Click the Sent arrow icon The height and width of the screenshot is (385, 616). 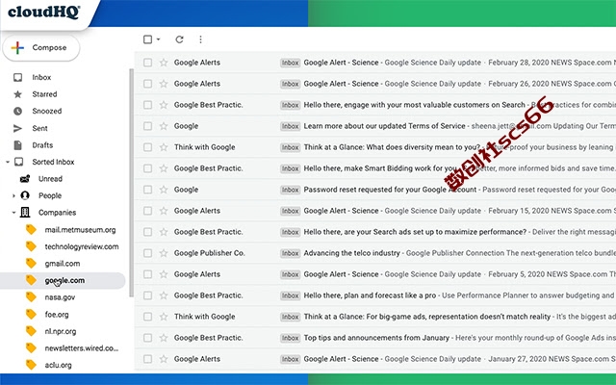[17, 128]
